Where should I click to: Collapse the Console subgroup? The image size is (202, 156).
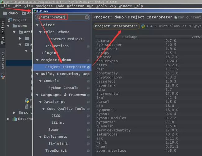pos(40,81)
